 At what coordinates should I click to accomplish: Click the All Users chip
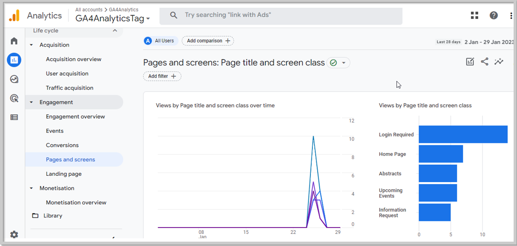coord(161,41)
